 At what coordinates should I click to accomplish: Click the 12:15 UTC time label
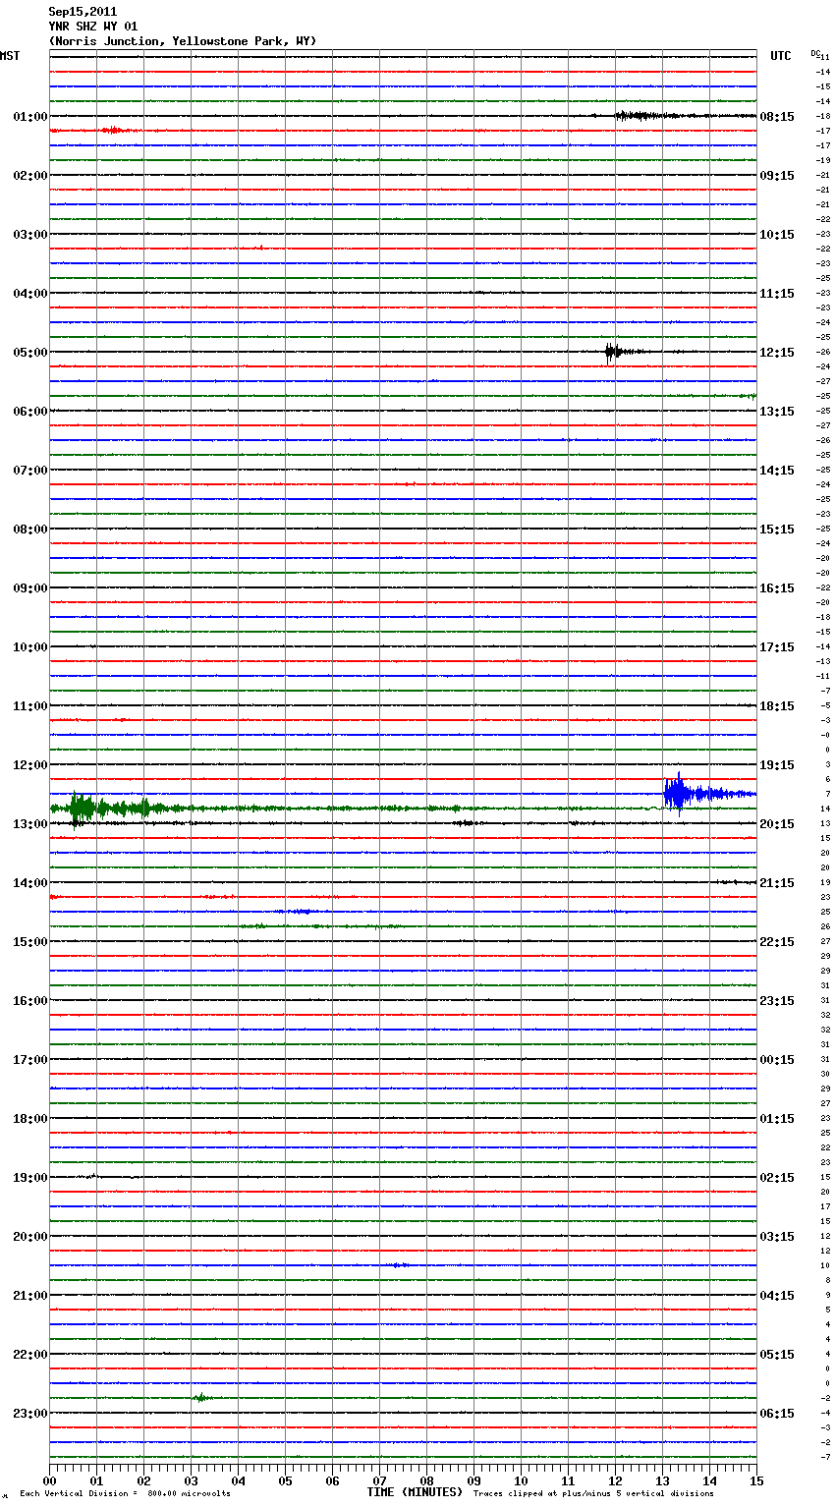[777, 353]
